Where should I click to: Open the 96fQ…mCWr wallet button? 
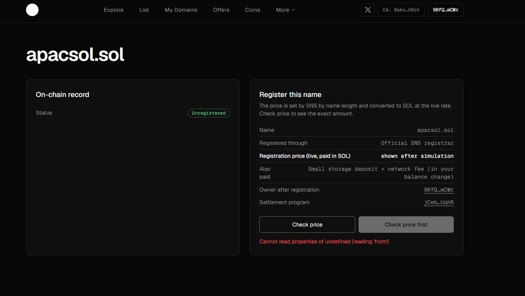pos(445,10)
